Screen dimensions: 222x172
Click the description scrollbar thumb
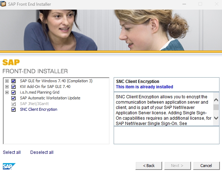216,107
